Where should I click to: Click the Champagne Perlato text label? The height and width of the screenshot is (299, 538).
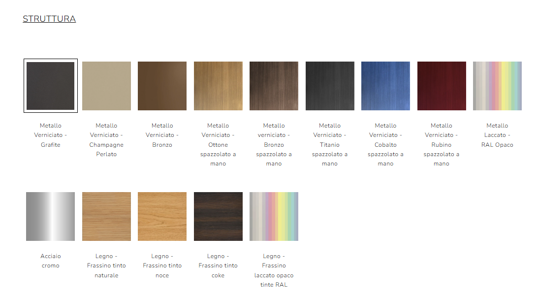[106, 140]
